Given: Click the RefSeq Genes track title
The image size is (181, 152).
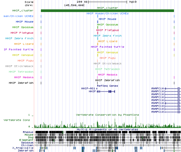Looking at the screenshot, I should click(107, 86).
